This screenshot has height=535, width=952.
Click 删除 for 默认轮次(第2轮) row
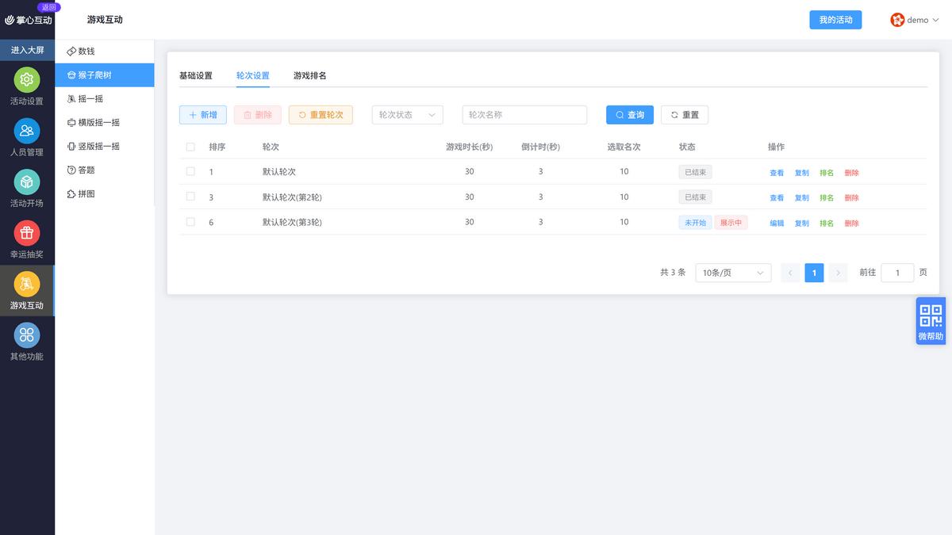(852, 198)
